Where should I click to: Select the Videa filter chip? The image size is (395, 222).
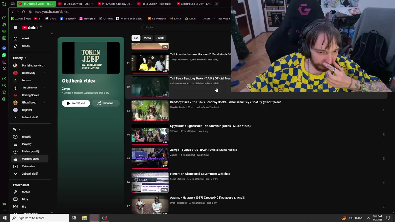pos(147,38)
